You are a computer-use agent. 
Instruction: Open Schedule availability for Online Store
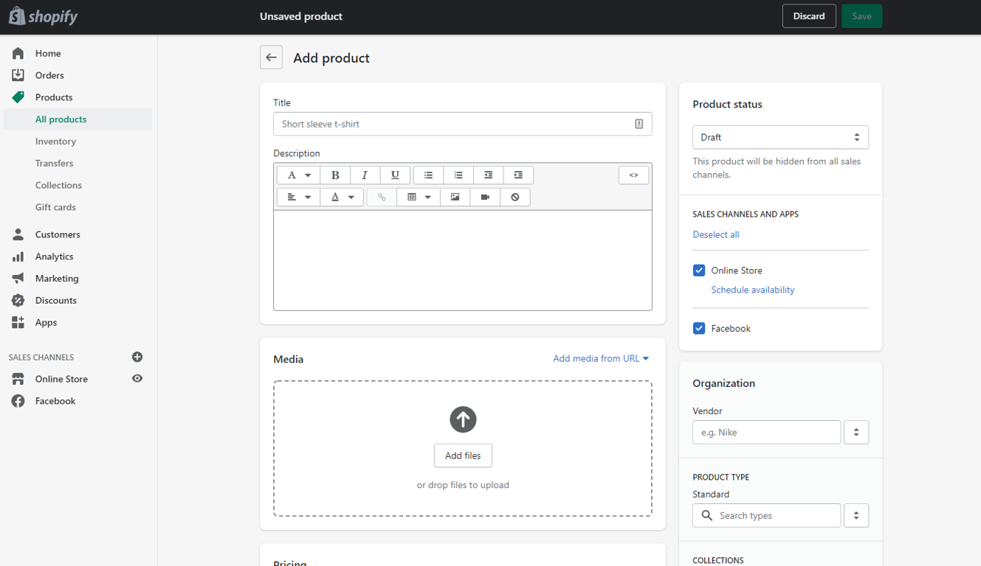[x=752, y=290]
